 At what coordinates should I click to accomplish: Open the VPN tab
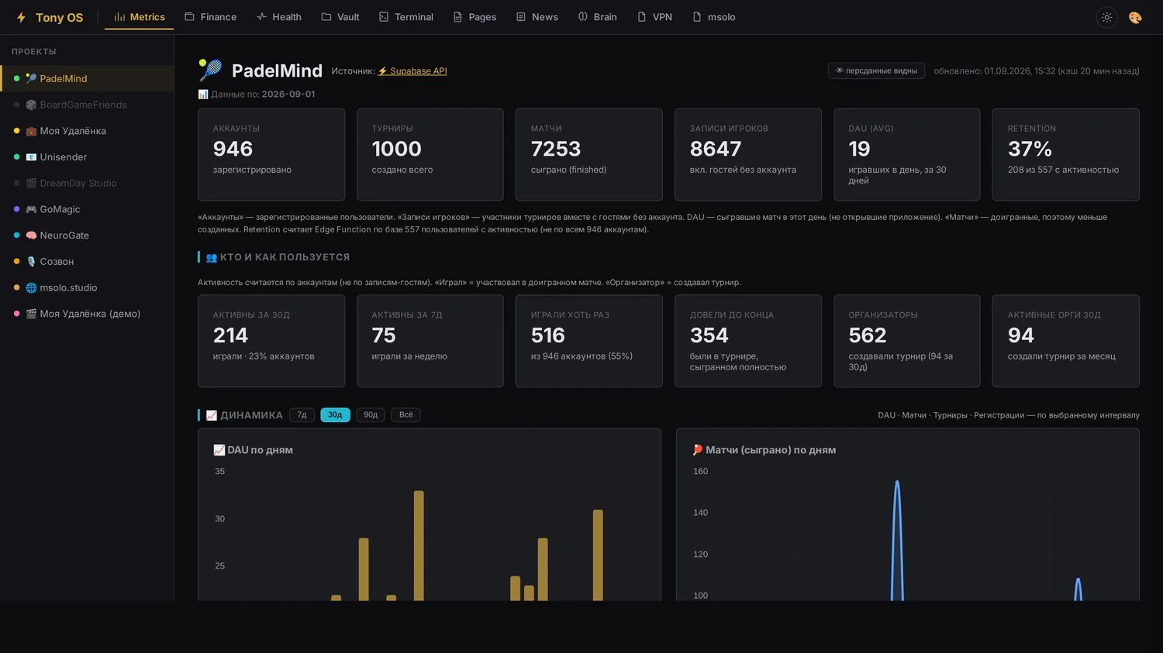pos(654,17)
